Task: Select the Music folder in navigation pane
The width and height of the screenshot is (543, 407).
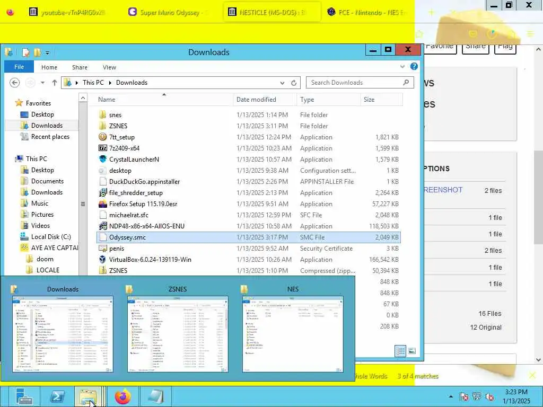Action: pyautogui.click(x=34, y=203)
